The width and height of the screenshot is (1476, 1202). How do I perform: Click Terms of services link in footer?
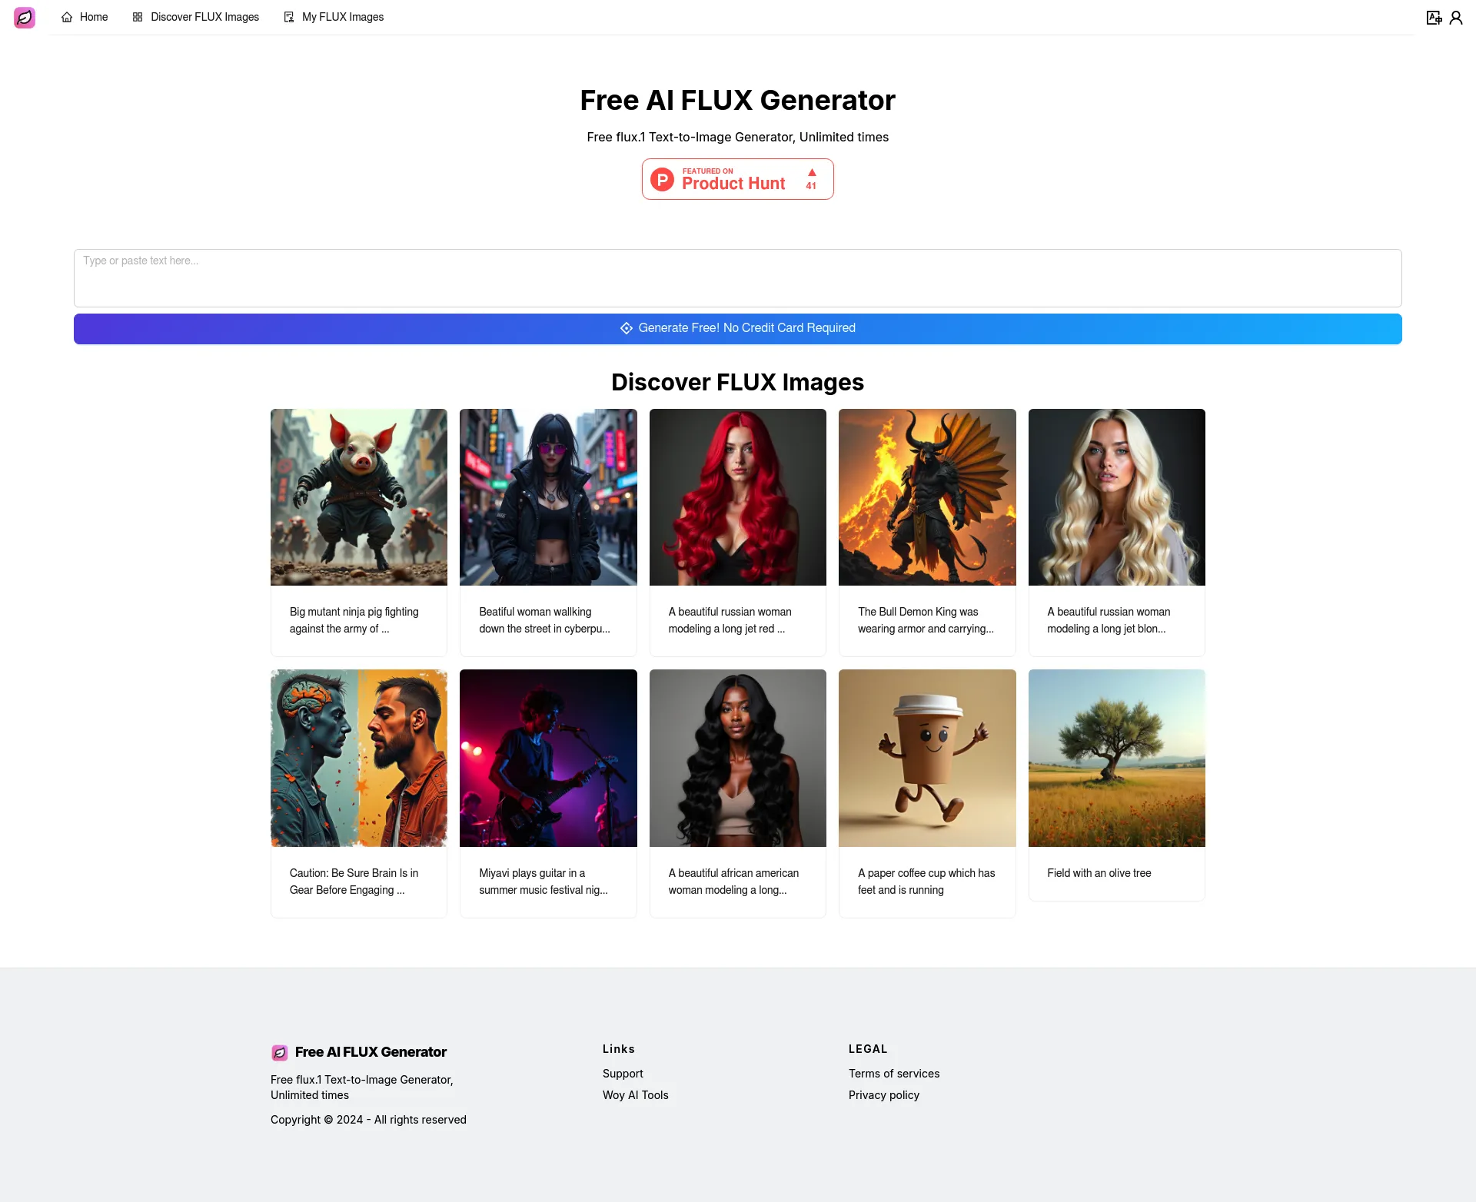pyautogui.click(x=894, y=1074)
